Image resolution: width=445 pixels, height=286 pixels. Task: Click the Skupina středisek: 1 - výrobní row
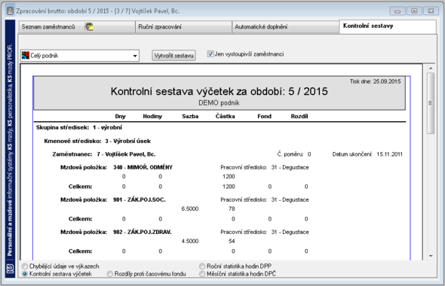79,127
